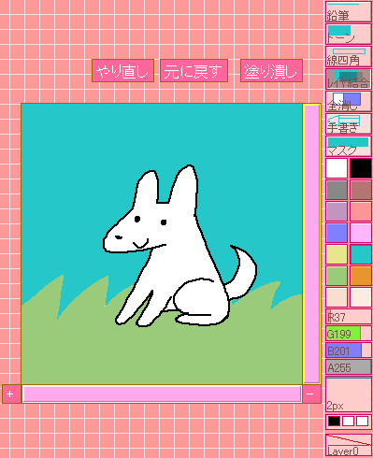Select the middle white brush shape box
The width and height of the screenshot is (373, 458).
coord(348,421)
